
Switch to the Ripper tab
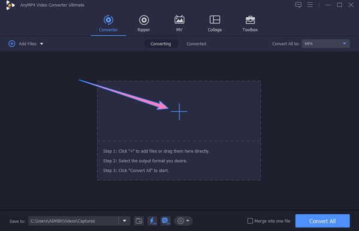click(144, 23)
